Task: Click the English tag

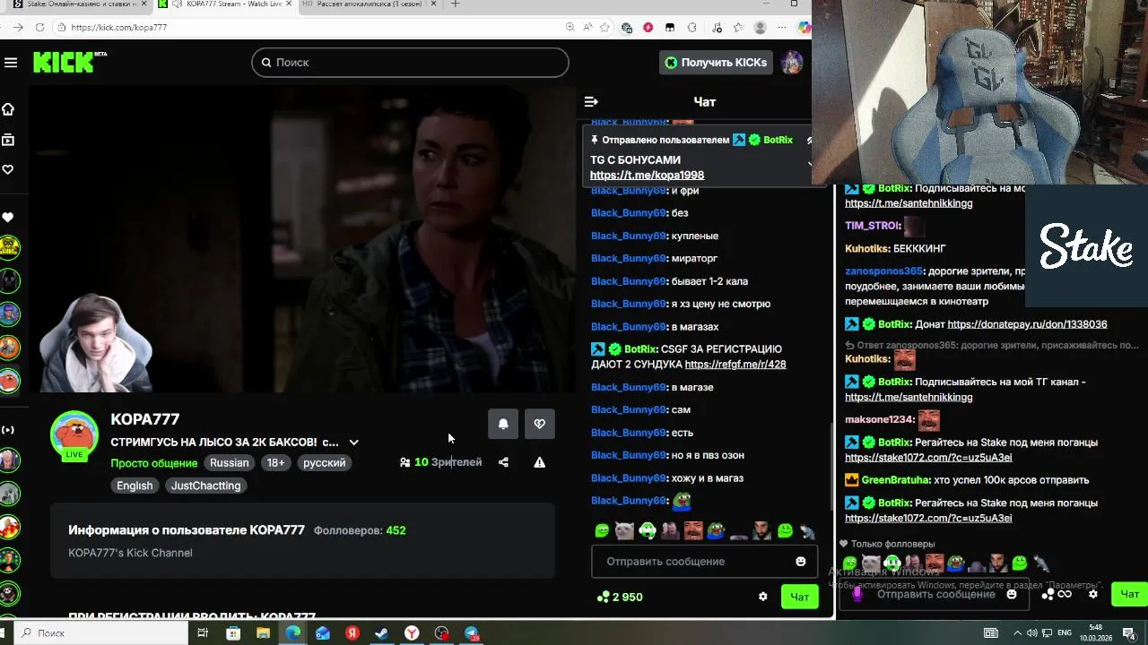Action: tap(135, 486)
